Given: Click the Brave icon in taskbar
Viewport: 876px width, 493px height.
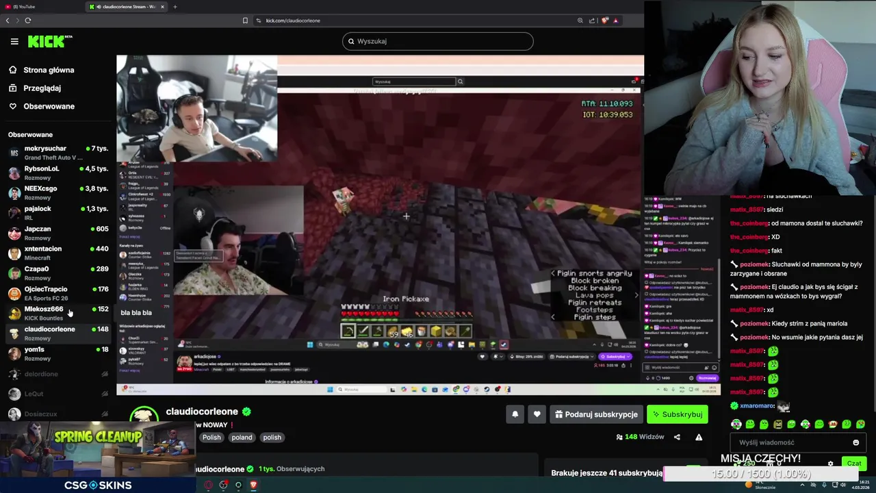Looking at the screenshot, I should 253,485.
